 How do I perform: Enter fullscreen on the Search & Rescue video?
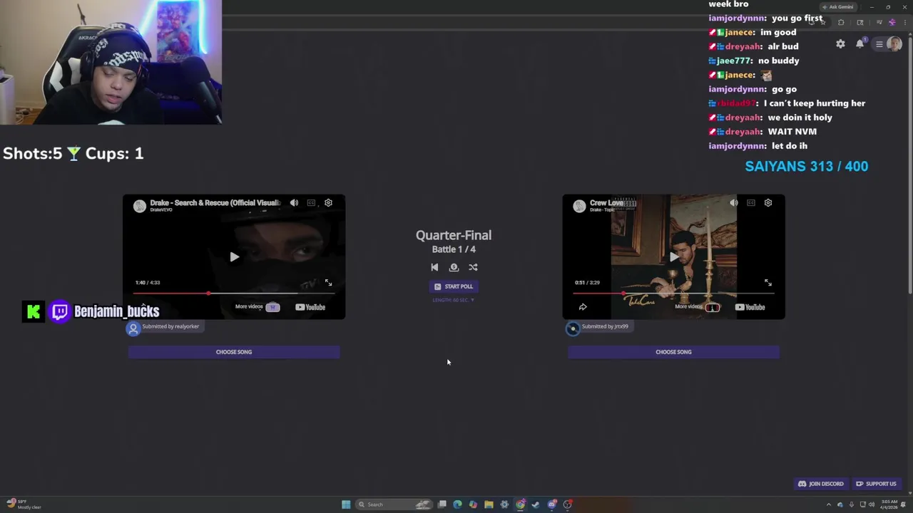tap(328, 283)
